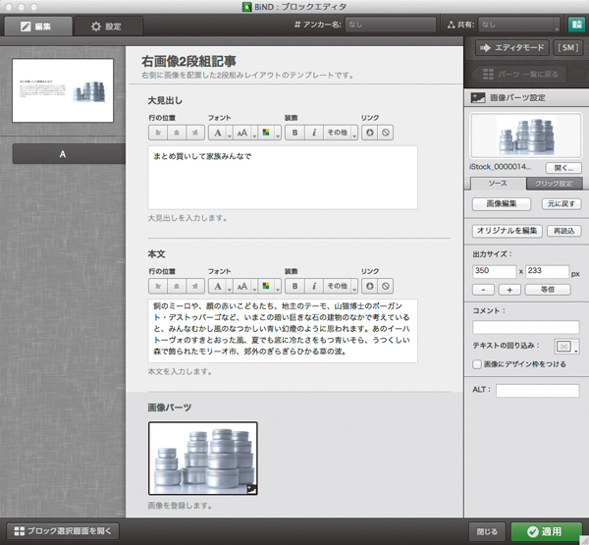Select the tins image in 画像パーツ
Image resolution: width=589 pixels, height=545 pixels.
click(203, 457)
